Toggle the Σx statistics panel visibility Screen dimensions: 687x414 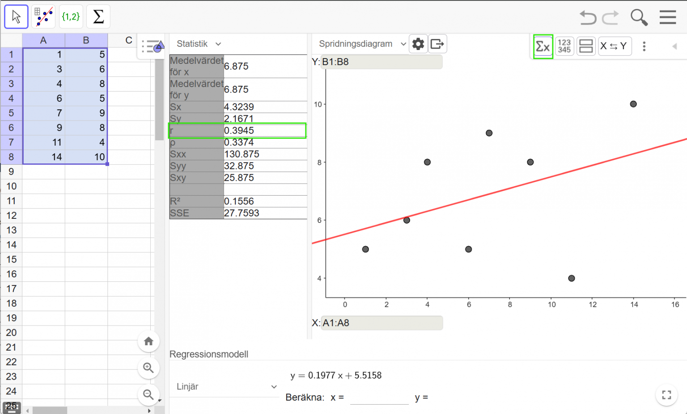pos(543,46)
